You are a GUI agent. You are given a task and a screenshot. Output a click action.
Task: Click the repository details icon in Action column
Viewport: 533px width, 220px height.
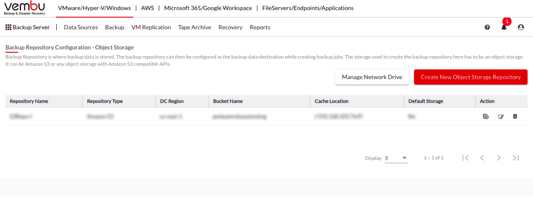tap(486, 116)
